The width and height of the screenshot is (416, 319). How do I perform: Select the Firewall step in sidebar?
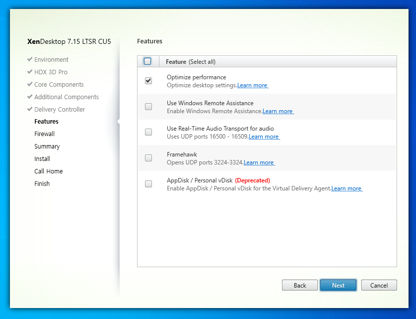[x=44, y=134]
